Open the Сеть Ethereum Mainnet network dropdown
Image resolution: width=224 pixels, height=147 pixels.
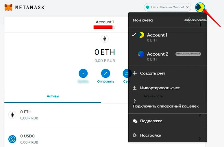click(x=168, y=7)
